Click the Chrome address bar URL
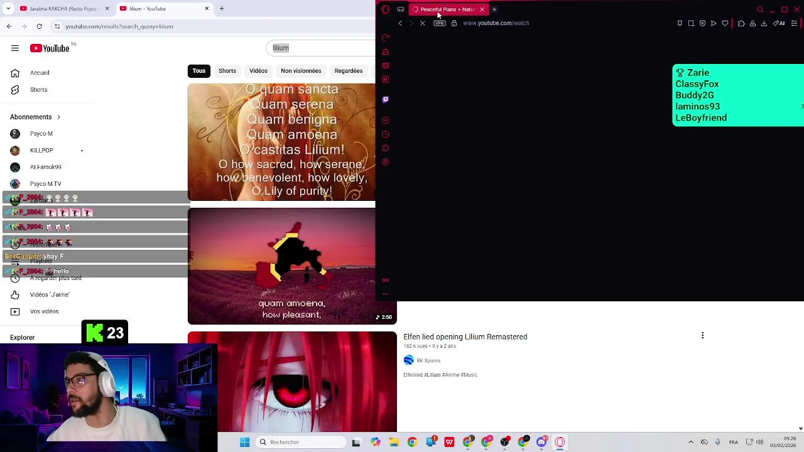 pyautogui.click(x=119, y=26)
